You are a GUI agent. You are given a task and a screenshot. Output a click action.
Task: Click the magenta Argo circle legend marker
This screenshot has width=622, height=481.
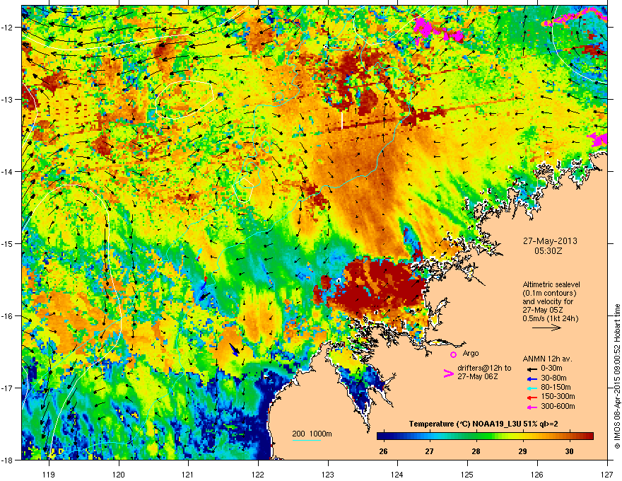point(454,354)
